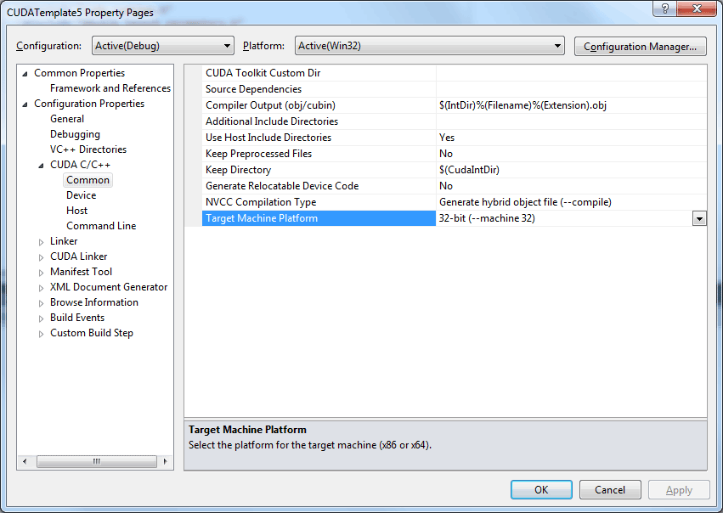Click the $(IntDir)%(Filename)%(Extension).obj value

(x=522, y=105)
